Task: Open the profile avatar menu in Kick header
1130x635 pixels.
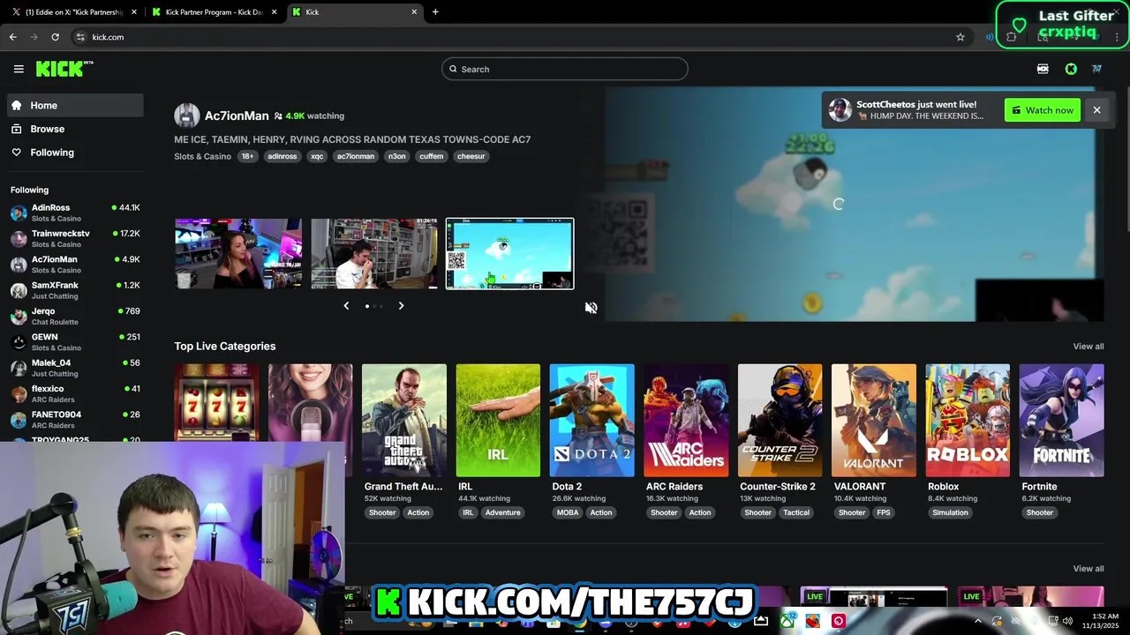Action: click(1096, 69)
